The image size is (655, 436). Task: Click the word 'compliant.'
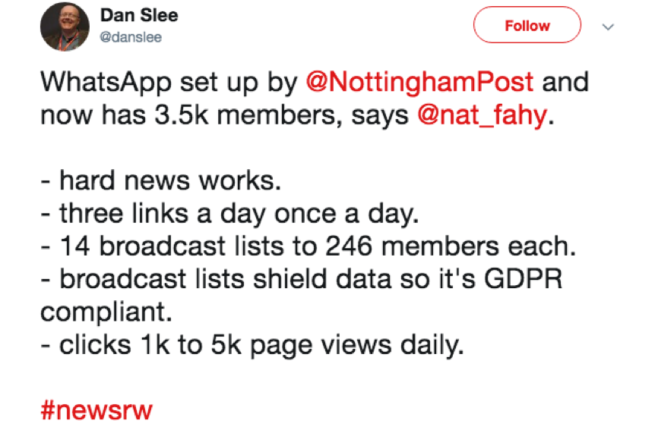pyautogui.click(x=106, y=312)
